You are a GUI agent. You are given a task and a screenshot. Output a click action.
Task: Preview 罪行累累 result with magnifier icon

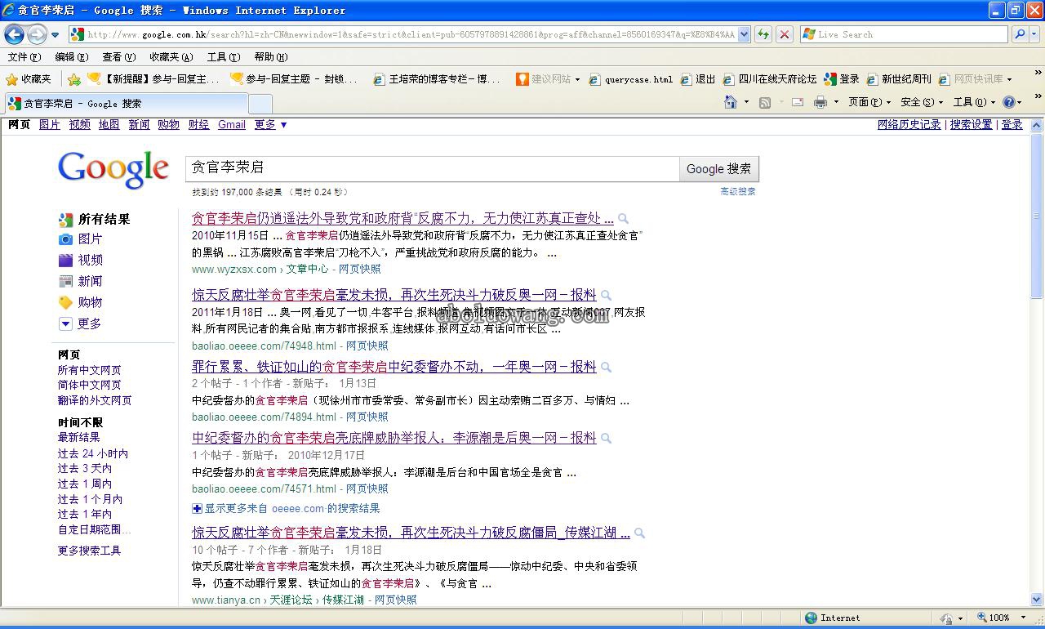[606, 368]
